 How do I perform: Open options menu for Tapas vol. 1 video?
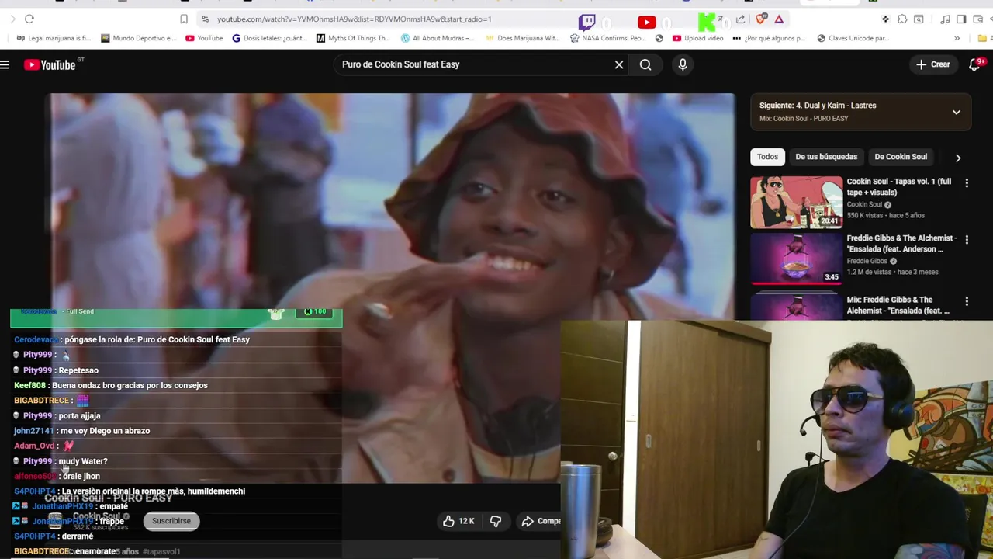pos(967,183)
